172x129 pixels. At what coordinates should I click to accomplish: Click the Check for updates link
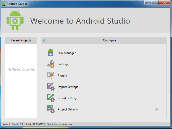point(50,124)
